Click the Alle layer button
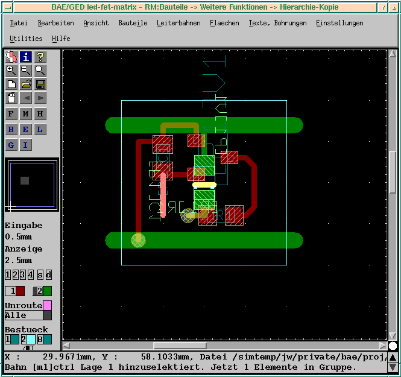This screenshot has width=401, height=377. point(24,315)
